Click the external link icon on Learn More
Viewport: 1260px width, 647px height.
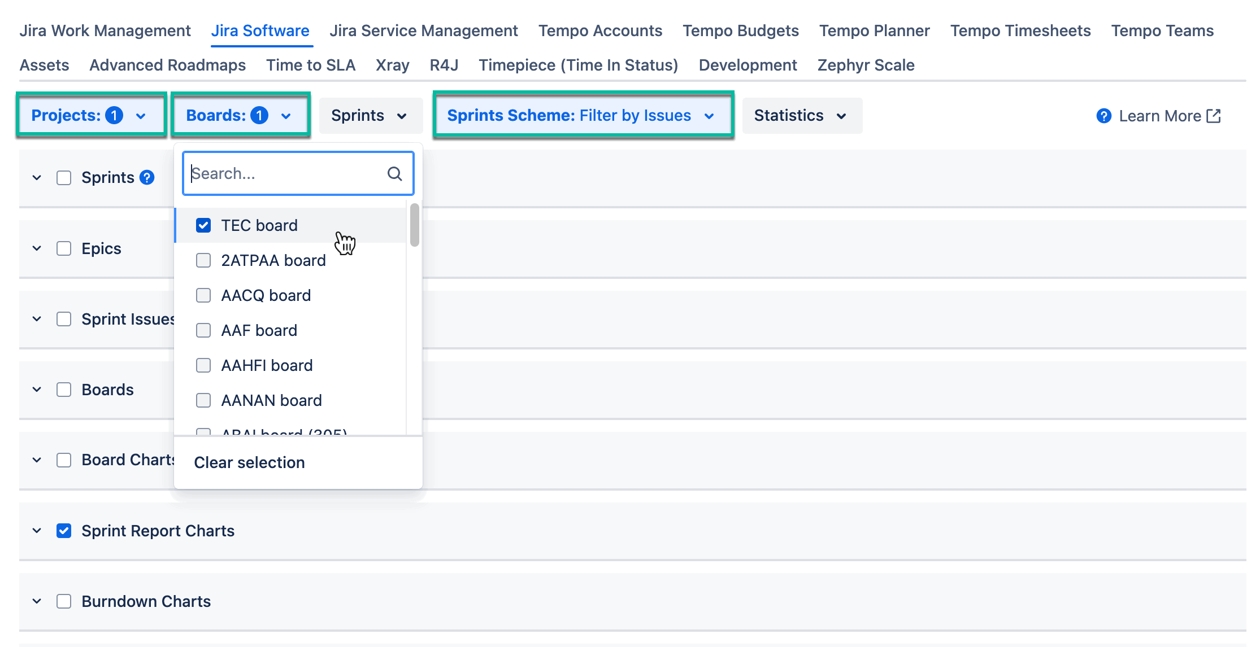click(x=1214, y=115)
